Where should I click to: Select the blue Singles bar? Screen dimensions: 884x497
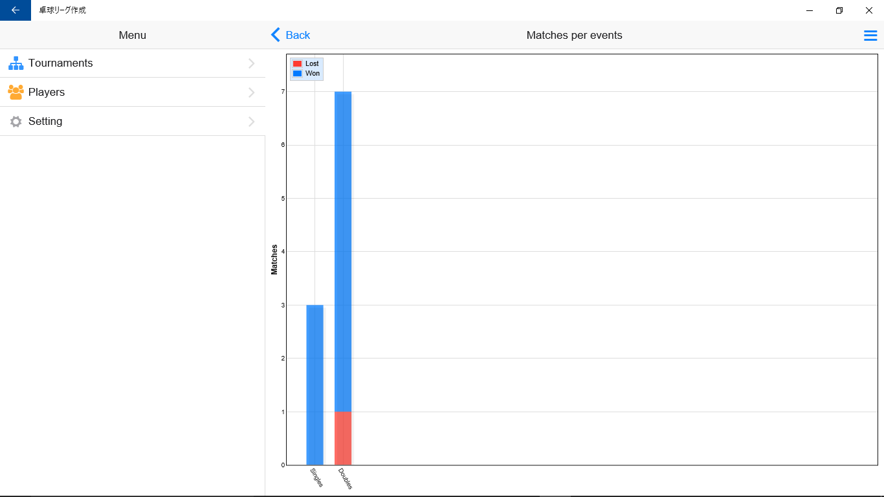[x=315, y=385]
